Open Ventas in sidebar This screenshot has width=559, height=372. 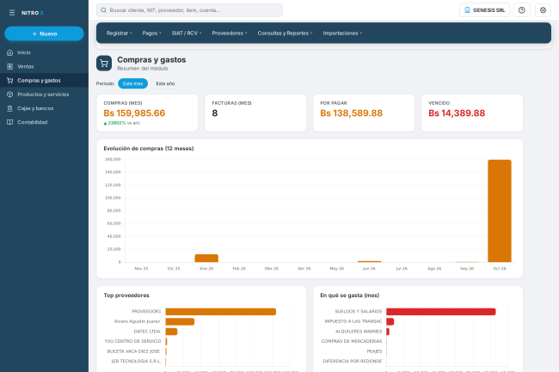[x=44, y=66]
